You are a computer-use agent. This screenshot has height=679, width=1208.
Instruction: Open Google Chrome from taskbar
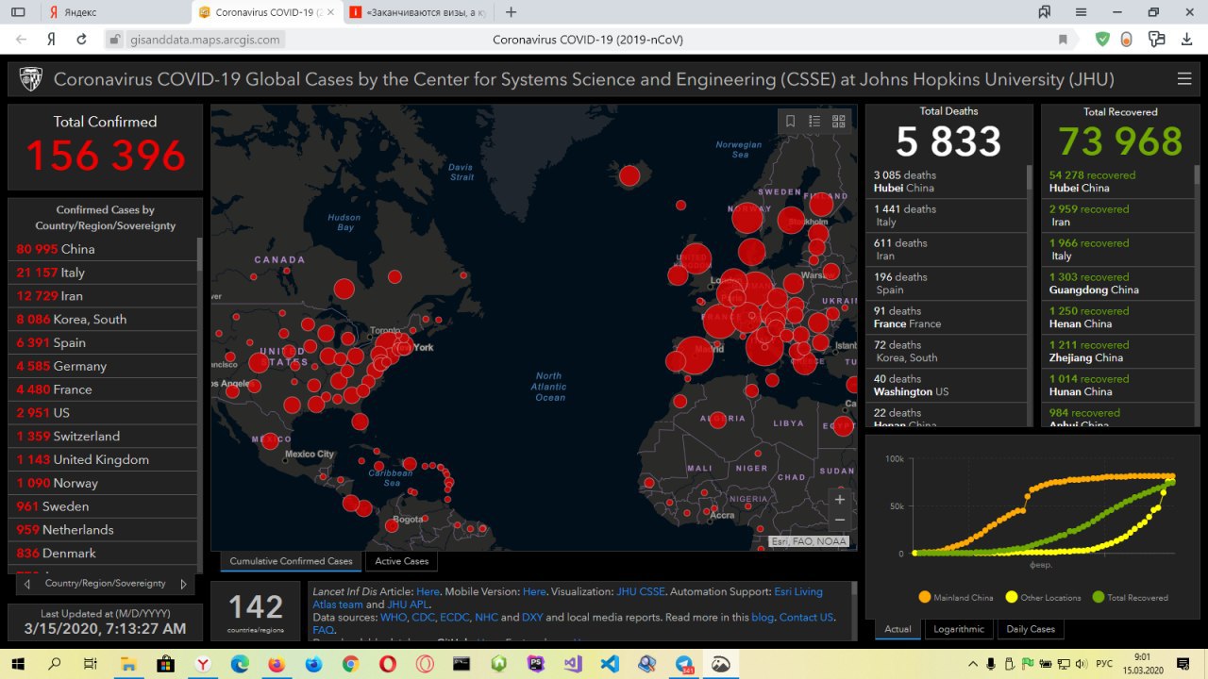[350, 664]
